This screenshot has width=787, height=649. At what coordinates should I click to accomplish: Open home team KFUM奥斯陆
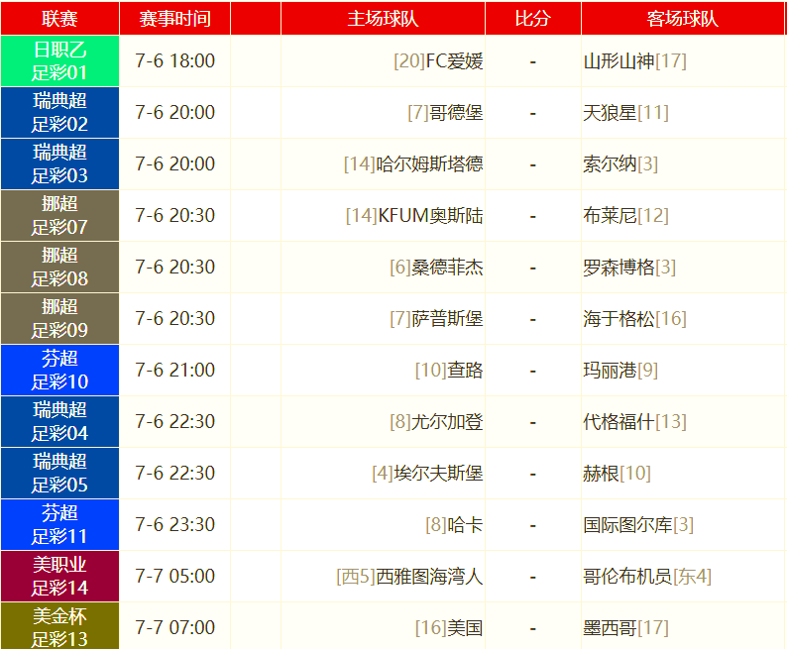[x=430, y=216]
